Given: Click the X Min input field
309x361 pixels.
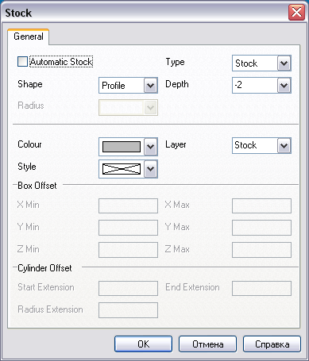Looking at the screenshot, I should tap(128, 205).
